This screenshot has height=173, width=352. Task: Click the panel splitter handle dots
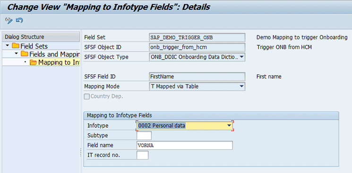(x=81, y=153)
